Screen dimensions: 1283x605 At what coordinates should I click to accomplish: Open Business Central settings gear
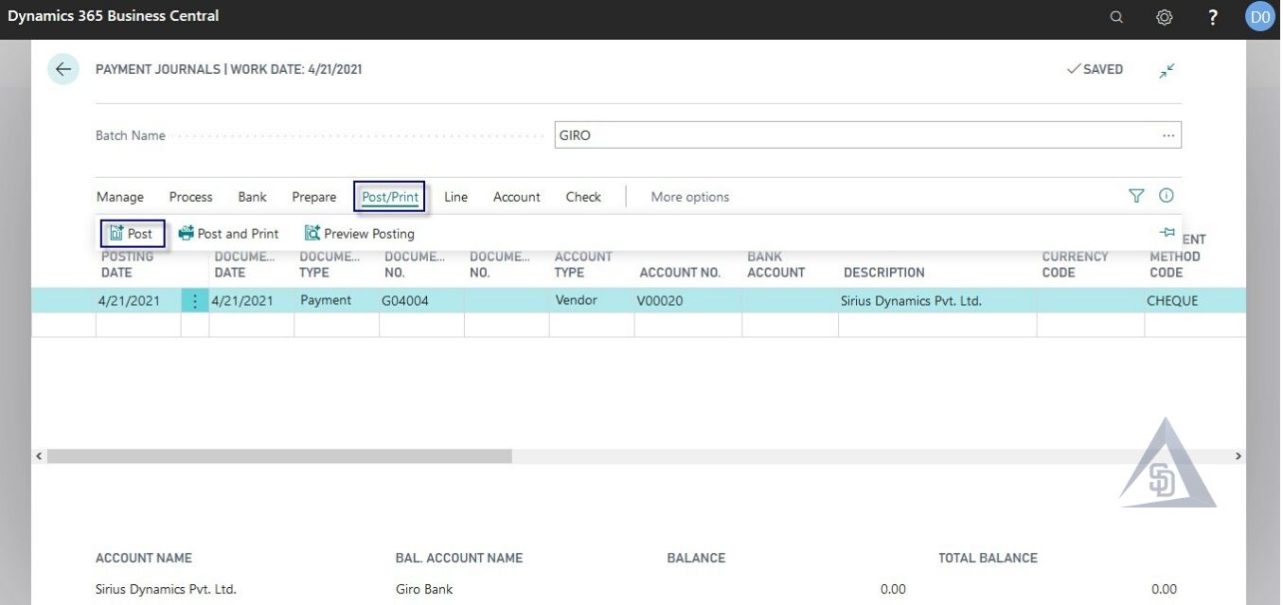1164,16
